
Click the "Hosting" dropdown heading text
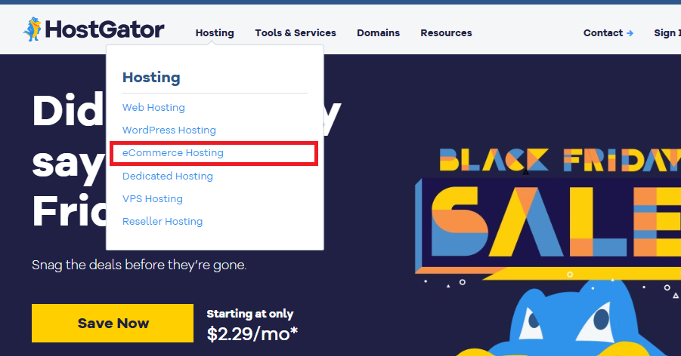[x=151, y=78]
